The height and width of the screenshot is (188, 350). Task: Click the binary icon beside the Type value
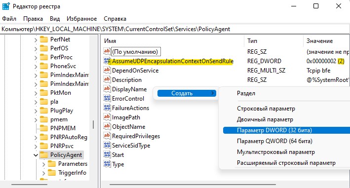tap(107, 164)
